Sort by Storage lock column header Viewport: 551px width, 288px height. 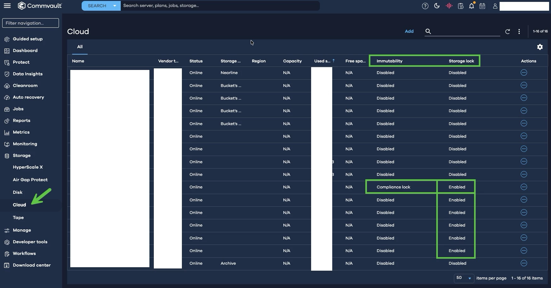pyautogui.click(x=461, y=61)
